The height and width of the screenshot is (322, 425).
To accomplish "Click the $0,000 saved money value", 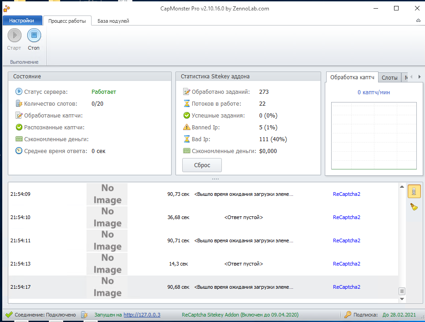I will [x=268, y=151].
